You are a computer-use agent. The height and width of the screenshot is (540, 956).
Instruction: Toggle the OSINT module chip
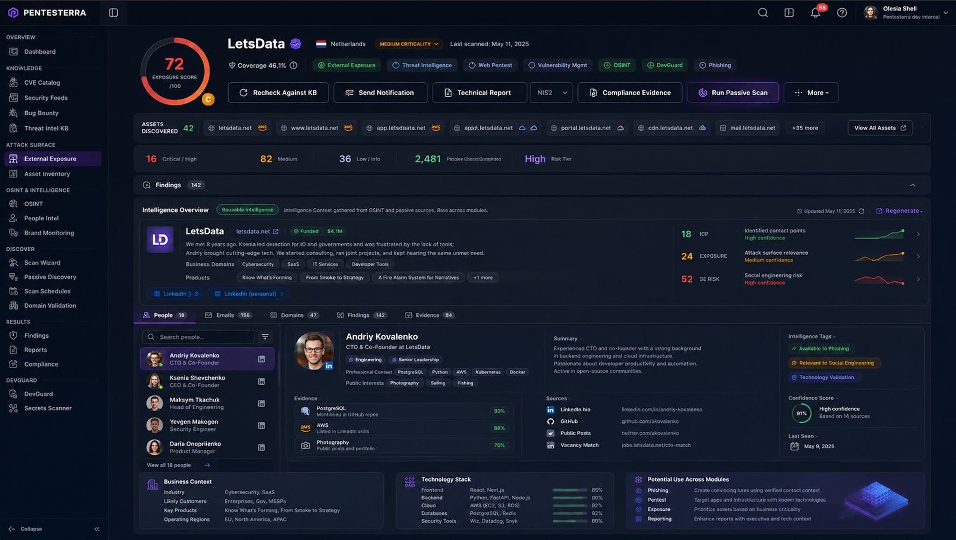tap(617, 65)
